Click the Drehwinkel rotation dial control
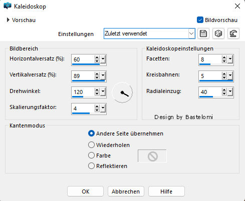 [x=122, y=92]
